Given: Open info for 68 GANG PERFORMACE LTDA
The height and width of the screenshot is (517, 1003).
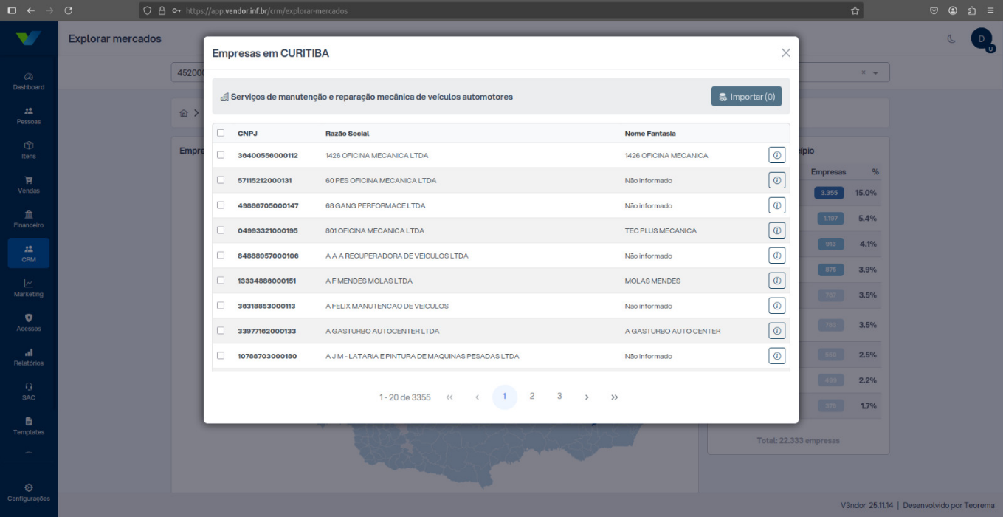Looking at the screenshot, I should coord(776,205).
